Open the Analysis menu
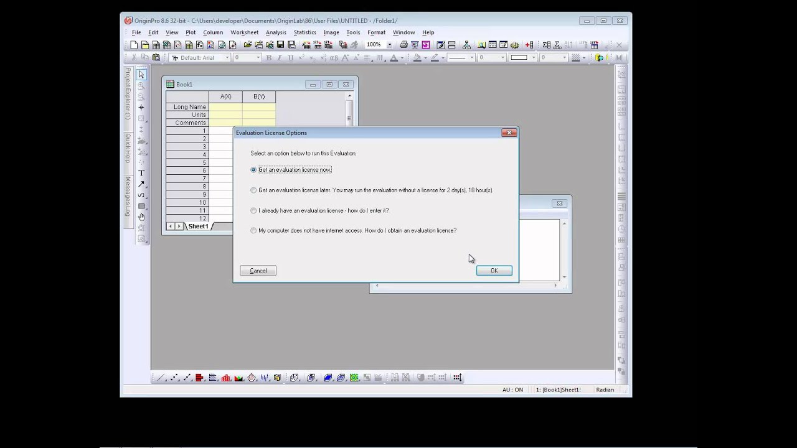797x448 pixels. tap(276, 32)
